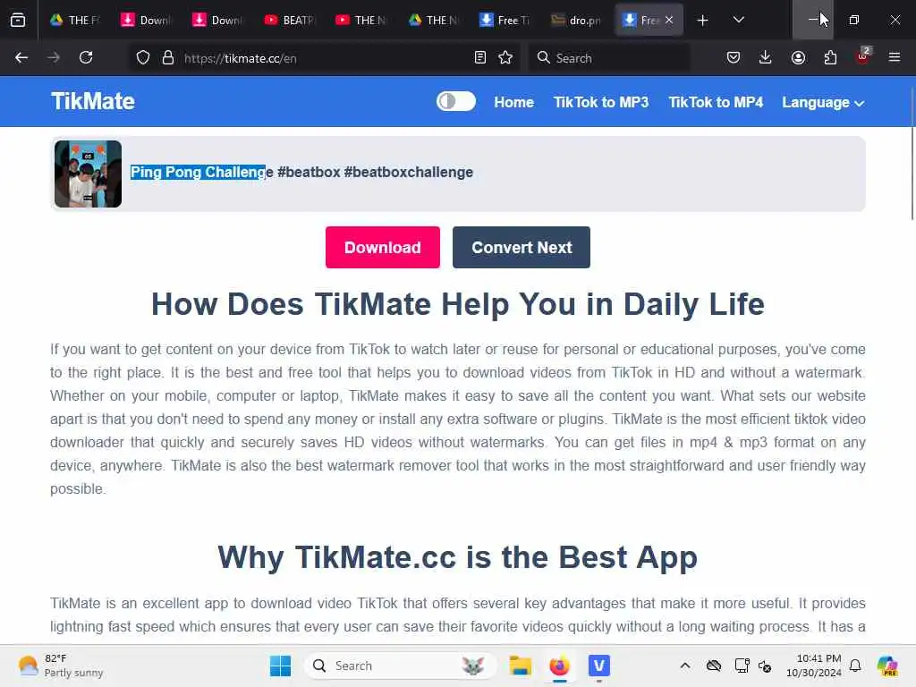Switch to the second Downl tab

click(x=218, y=21)
